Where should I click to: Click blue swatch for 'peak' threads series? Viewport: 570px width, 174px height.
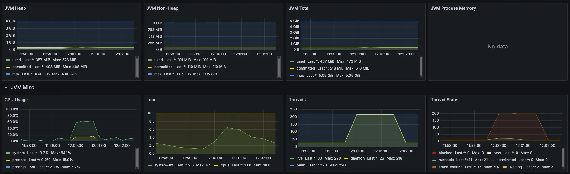(292, 165)
